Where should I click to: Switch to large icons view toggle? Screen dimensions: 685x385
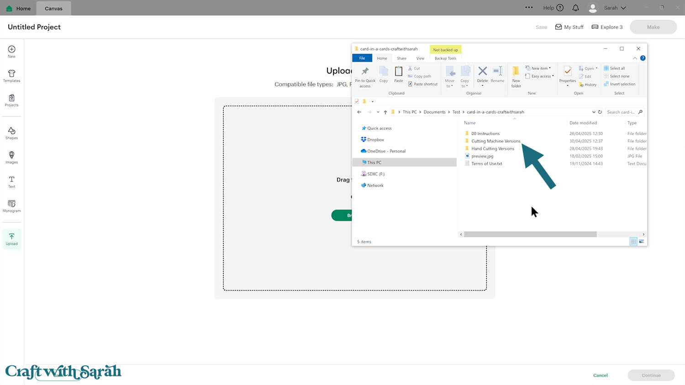[642, 242]
